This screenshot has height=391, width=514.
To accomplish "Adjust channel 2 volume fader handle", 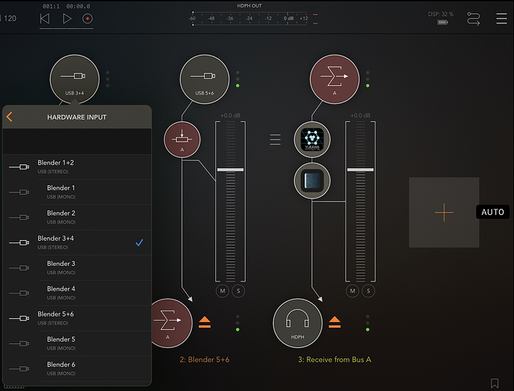I will [x=230, y=170].
